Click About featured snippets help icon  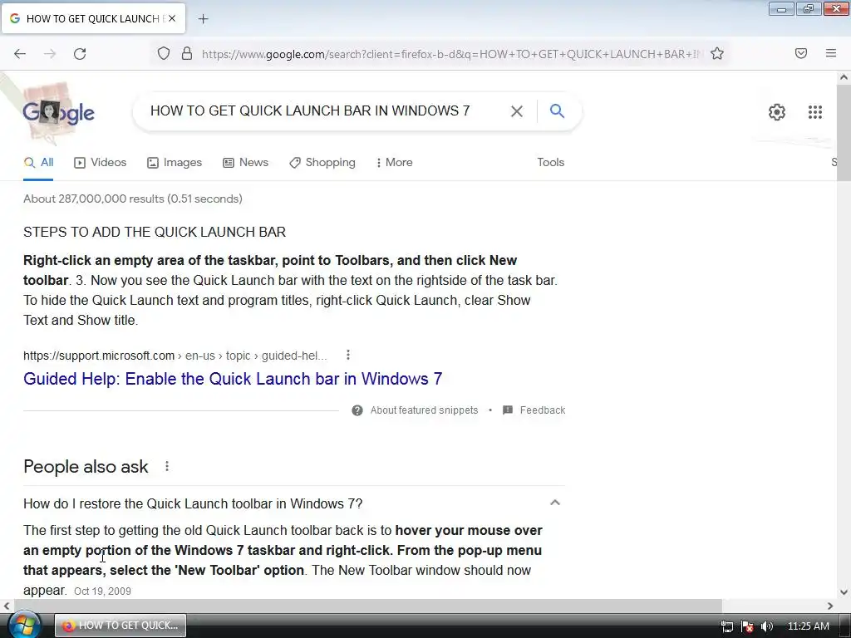tap(357, 410)
